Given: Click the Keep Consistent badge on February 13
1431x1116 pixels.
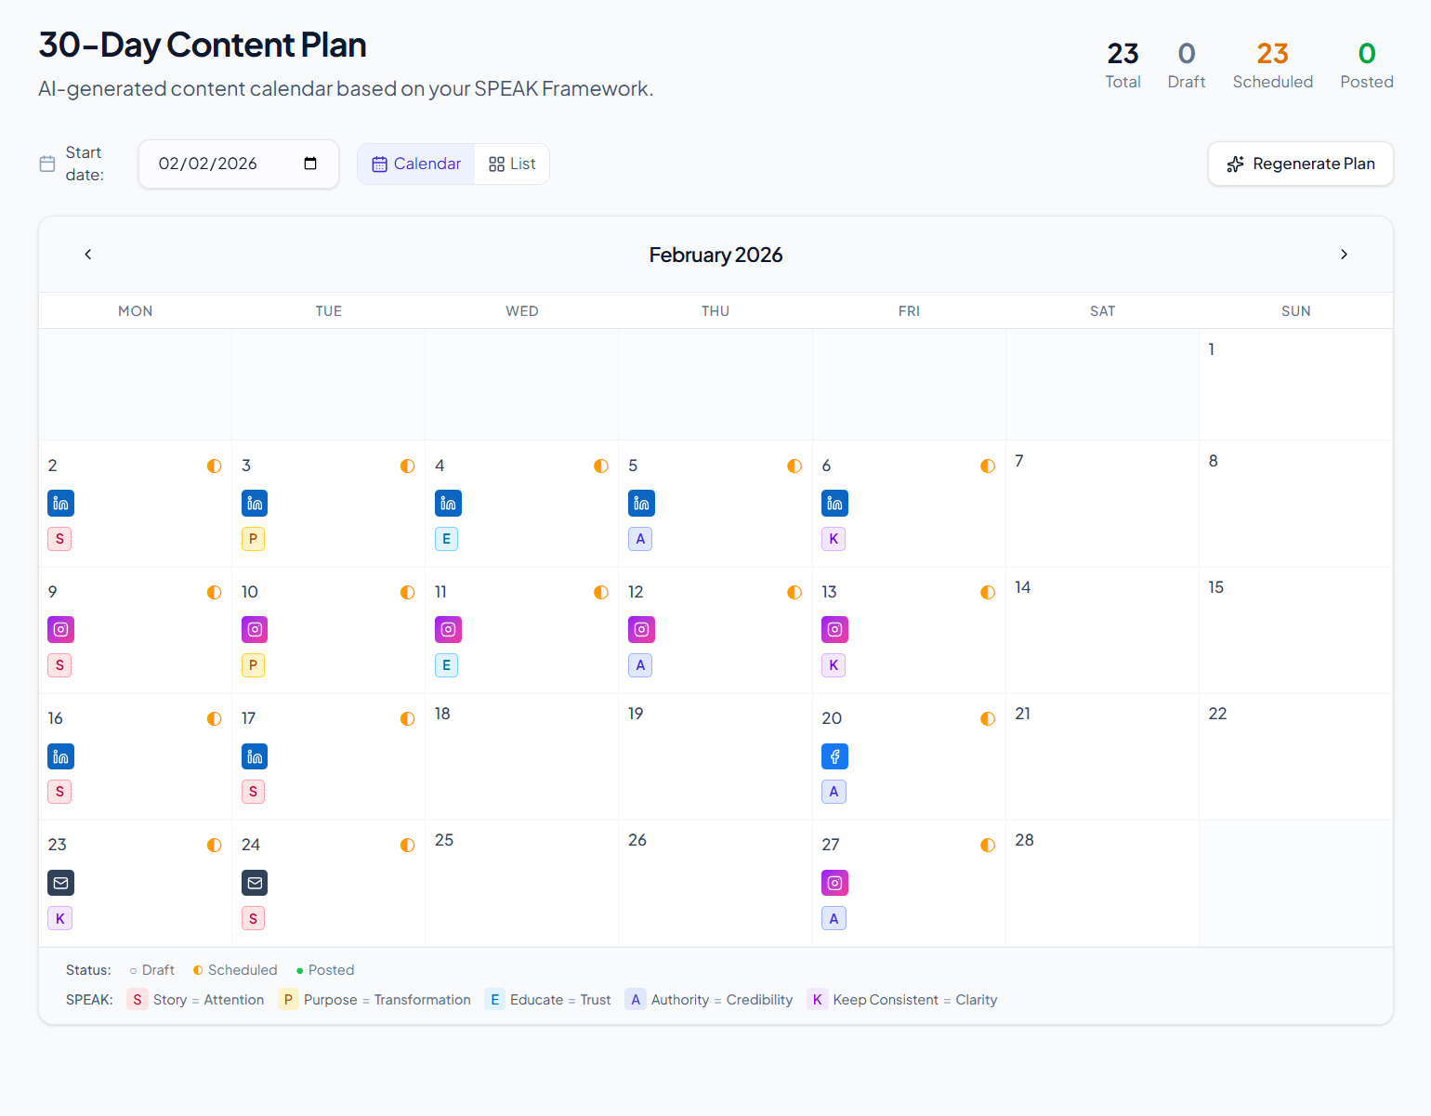Looking at the screenshot, I should [x=833, y=664].
